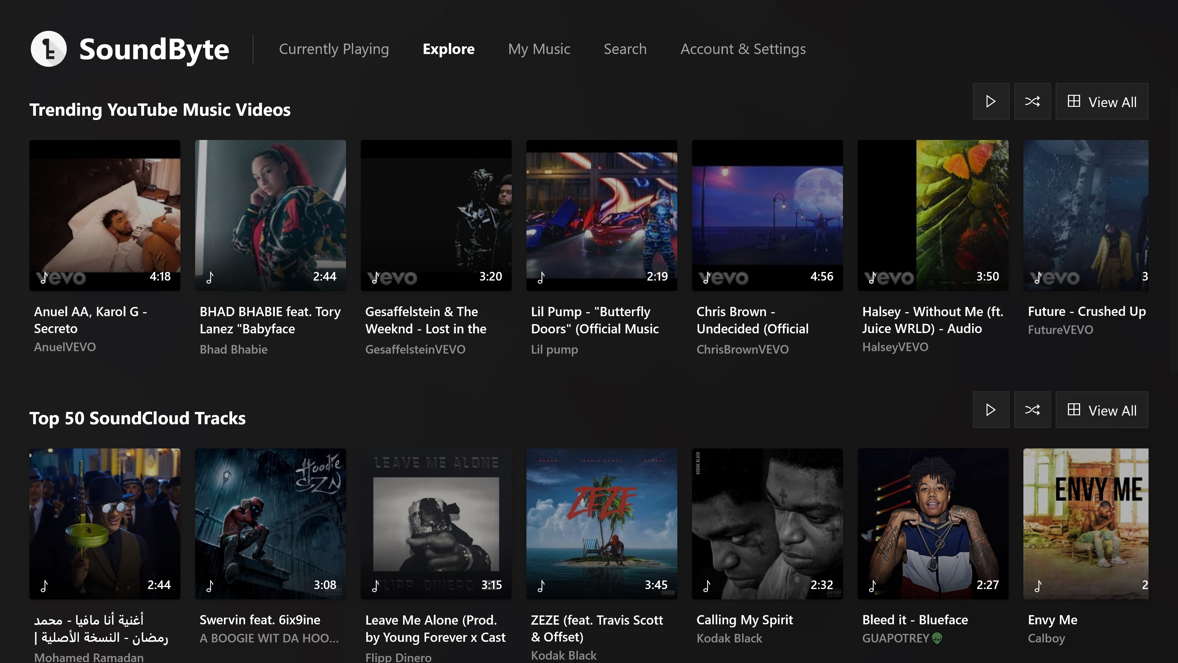
Task: View all Top 50 SoundCloud Tracks
Action: point(1102,410)
